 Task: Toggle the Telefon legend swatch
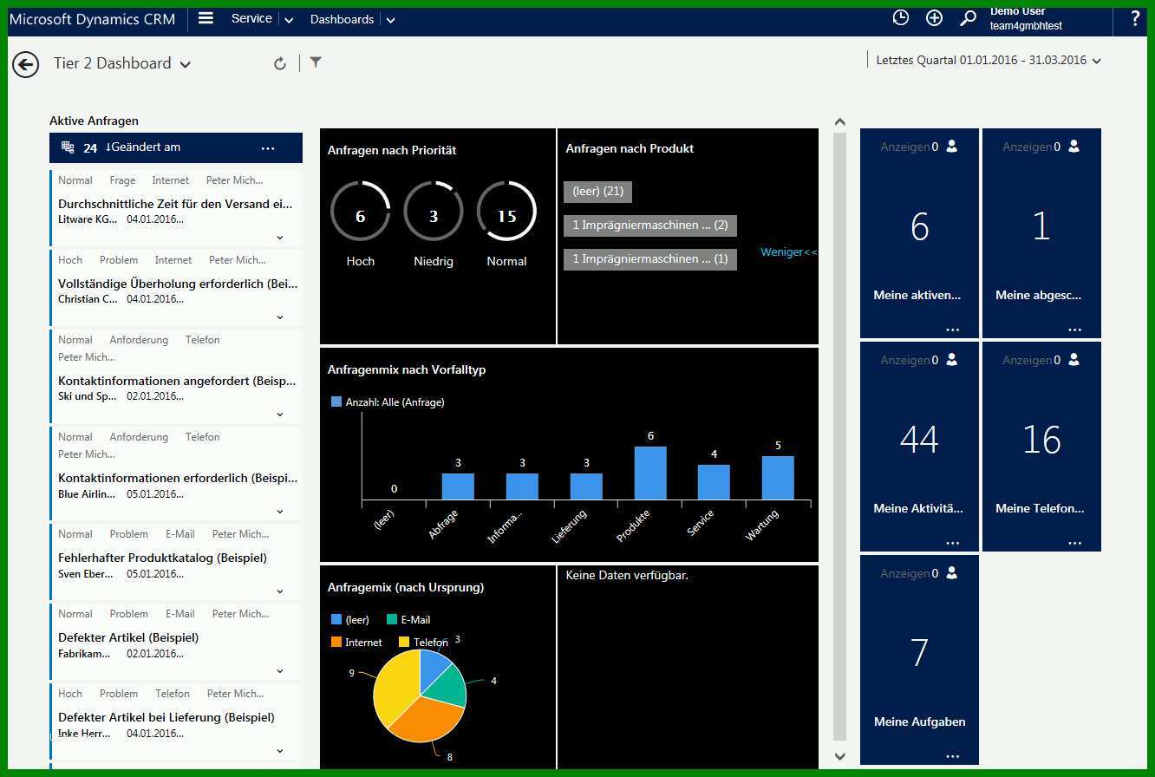point(404,643)
